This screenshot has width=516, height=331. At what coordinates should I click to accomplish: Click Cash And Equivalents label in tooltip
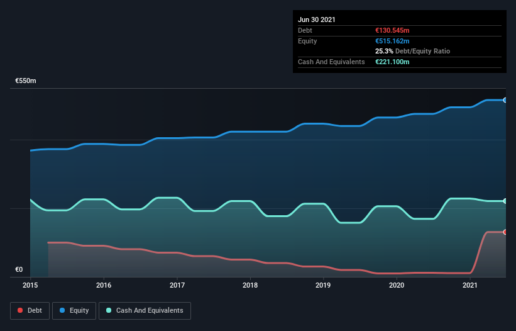(331, 62)
